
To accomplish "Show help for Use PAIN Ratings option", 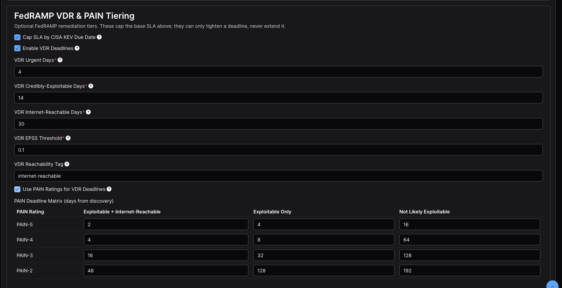I will pyautogui.click(x=109, y=189).
